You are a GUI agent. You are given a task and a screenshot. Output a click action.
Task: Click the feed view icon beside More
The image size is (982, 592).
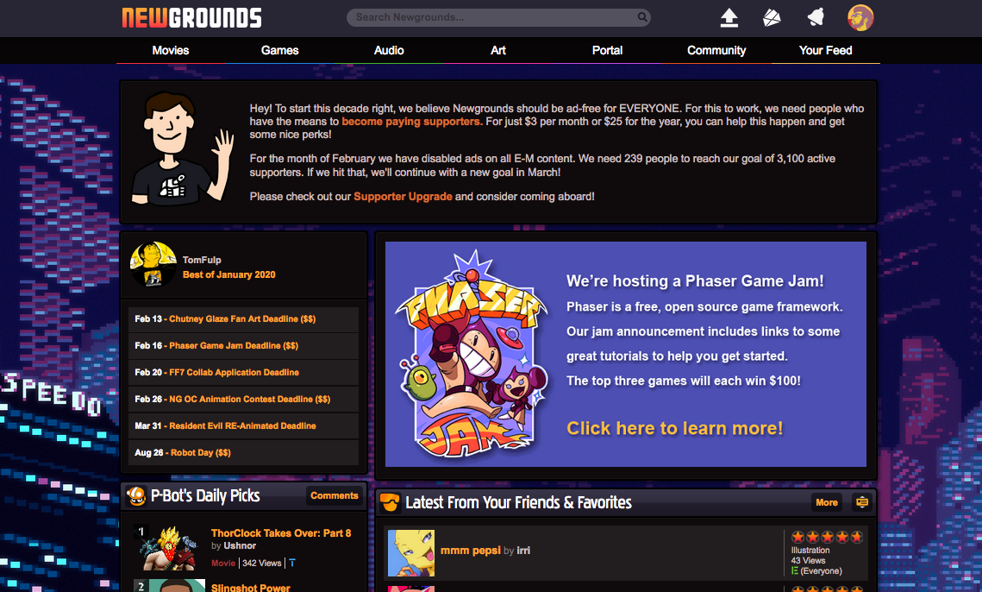(862, 502)
